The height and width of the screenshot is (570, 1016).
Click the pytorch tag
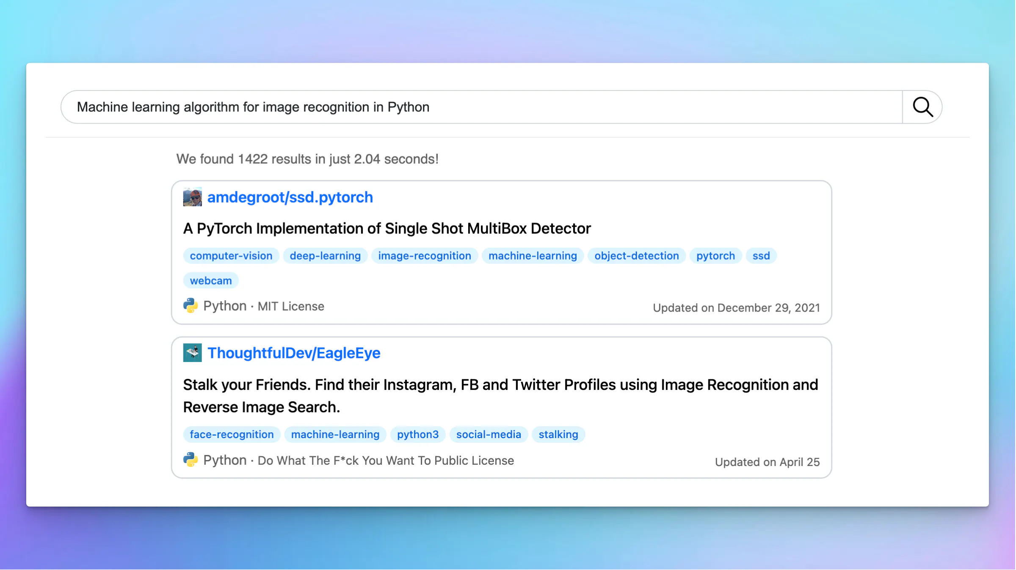coord(715,256)
